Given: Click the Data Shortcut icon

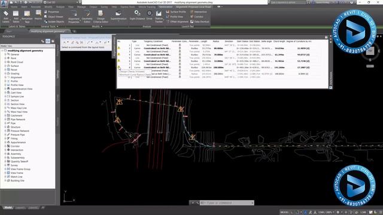Looking at the screenshot, I should pos(199,21).
